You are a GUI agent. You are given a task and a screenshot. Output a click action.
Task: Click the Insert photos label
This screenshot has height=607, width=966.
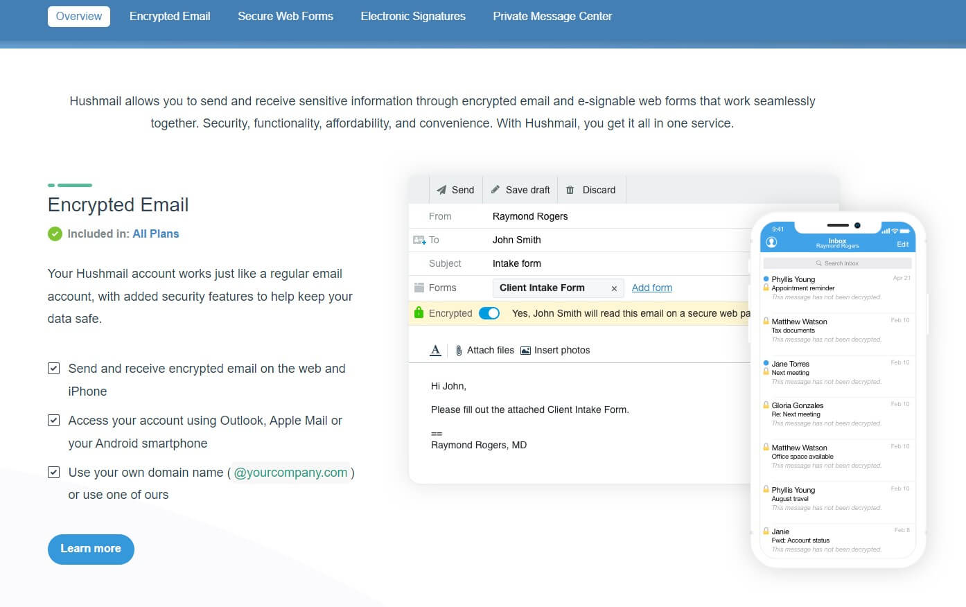562,351
